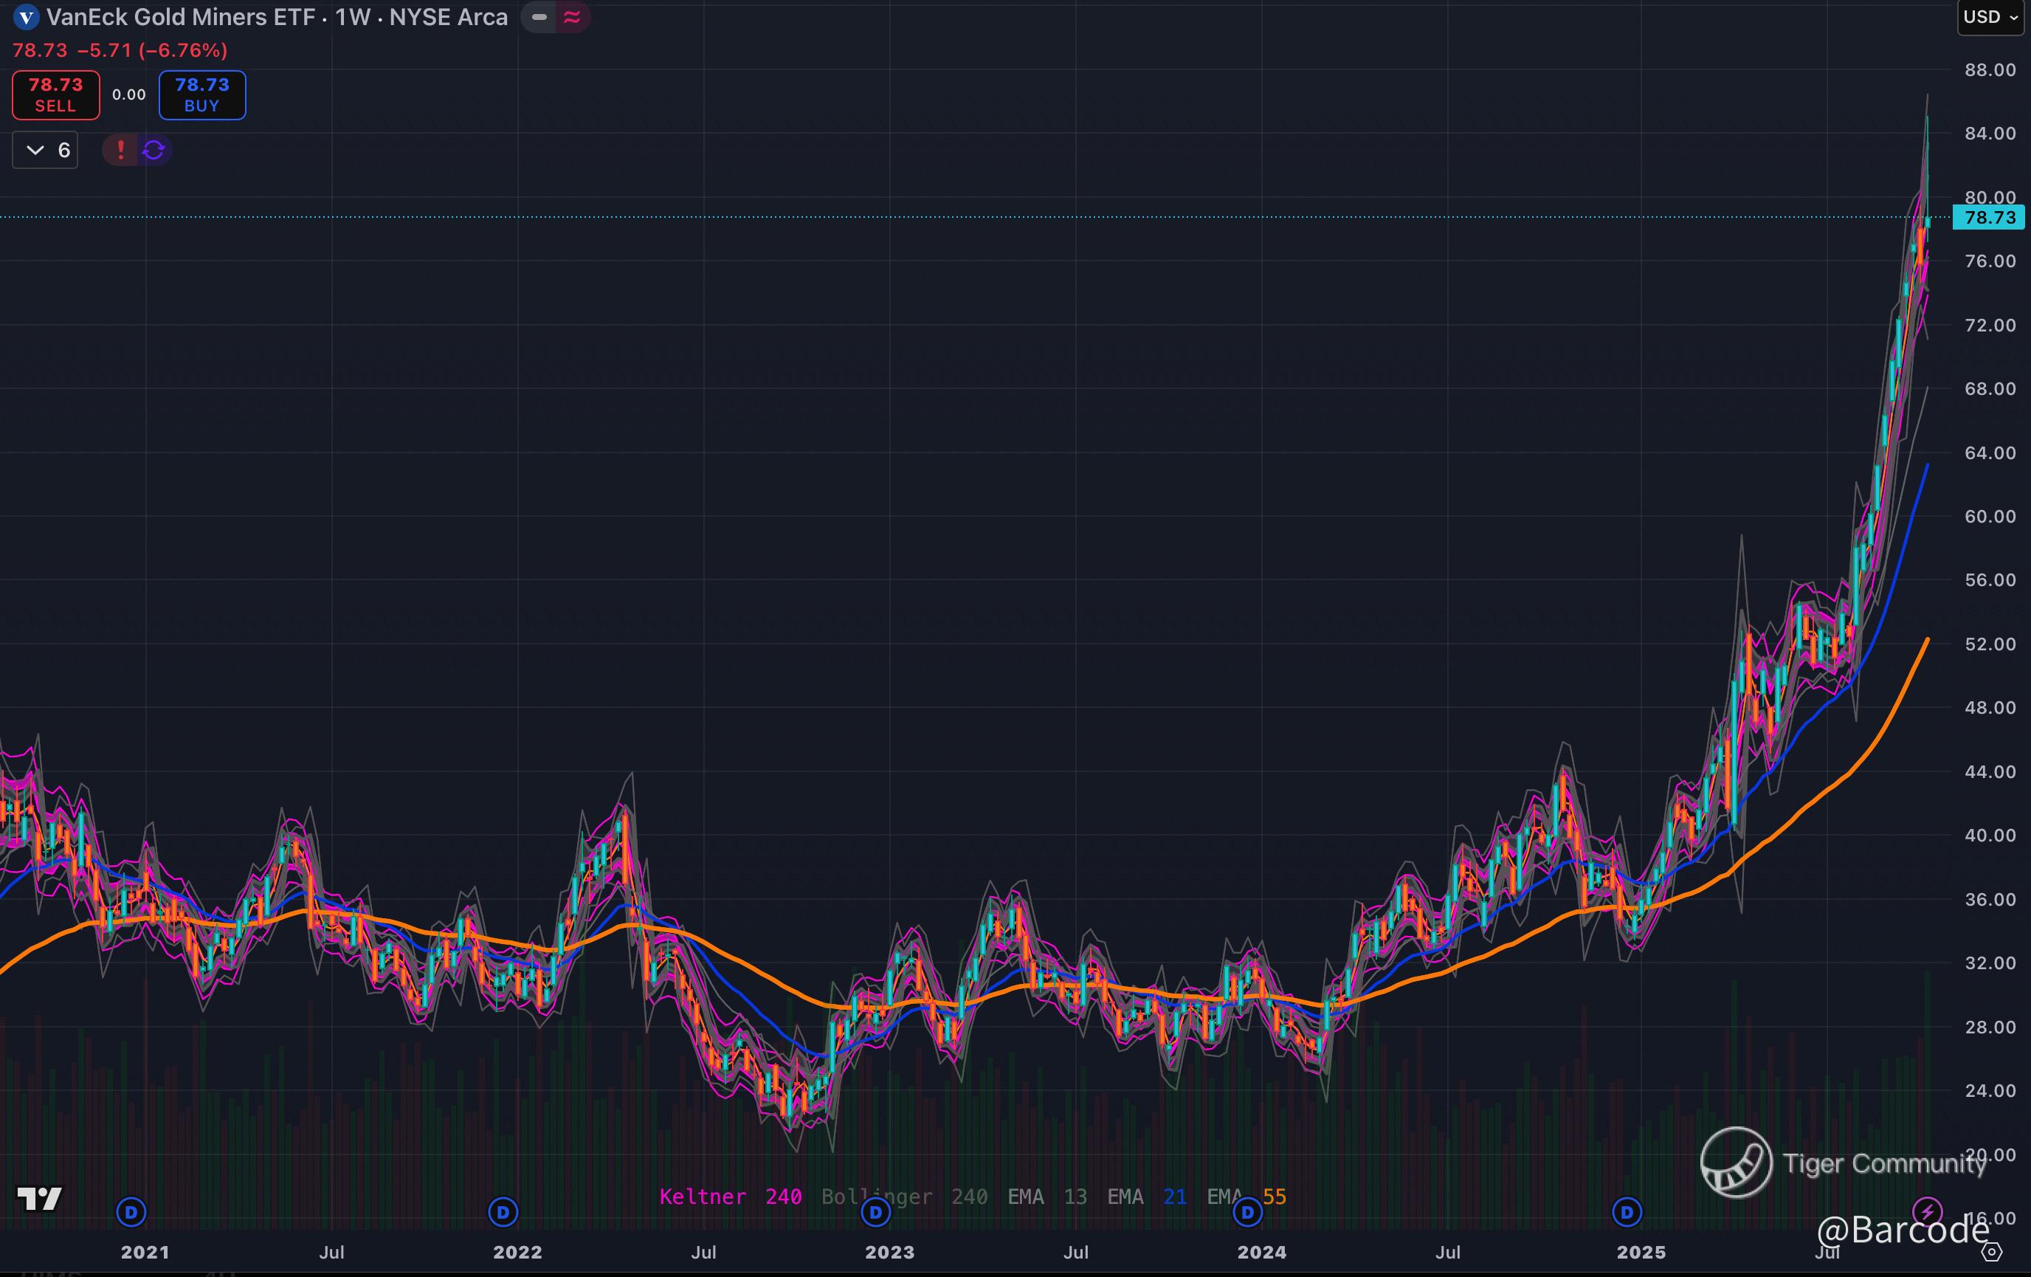Click the dividend marker near 2021
Screen dimensions: 2031x1277
[131, 1213]
